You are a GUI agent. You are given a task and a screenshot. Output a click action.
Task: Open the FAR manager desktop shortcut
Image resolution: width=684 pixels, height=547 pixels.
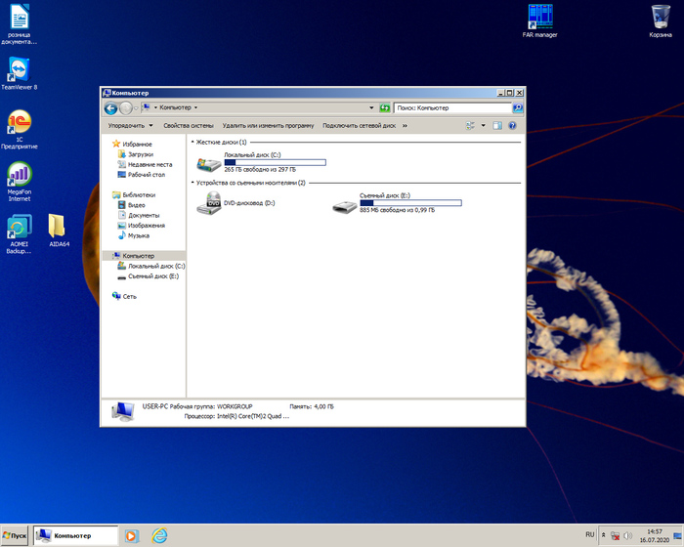(x=539, y=18)
